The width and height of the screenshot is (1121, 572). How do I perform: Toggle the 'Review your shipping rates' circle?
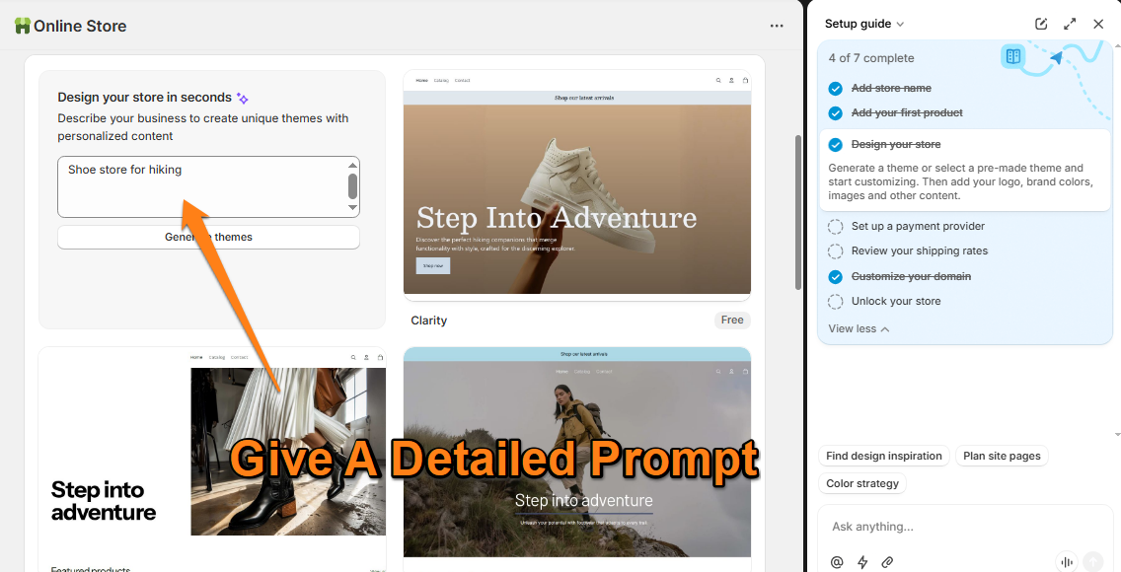(x=836, y=250)
